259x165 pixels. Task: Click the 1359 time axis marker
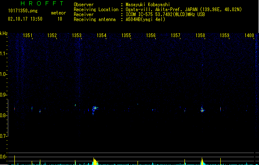pos(225,35)
